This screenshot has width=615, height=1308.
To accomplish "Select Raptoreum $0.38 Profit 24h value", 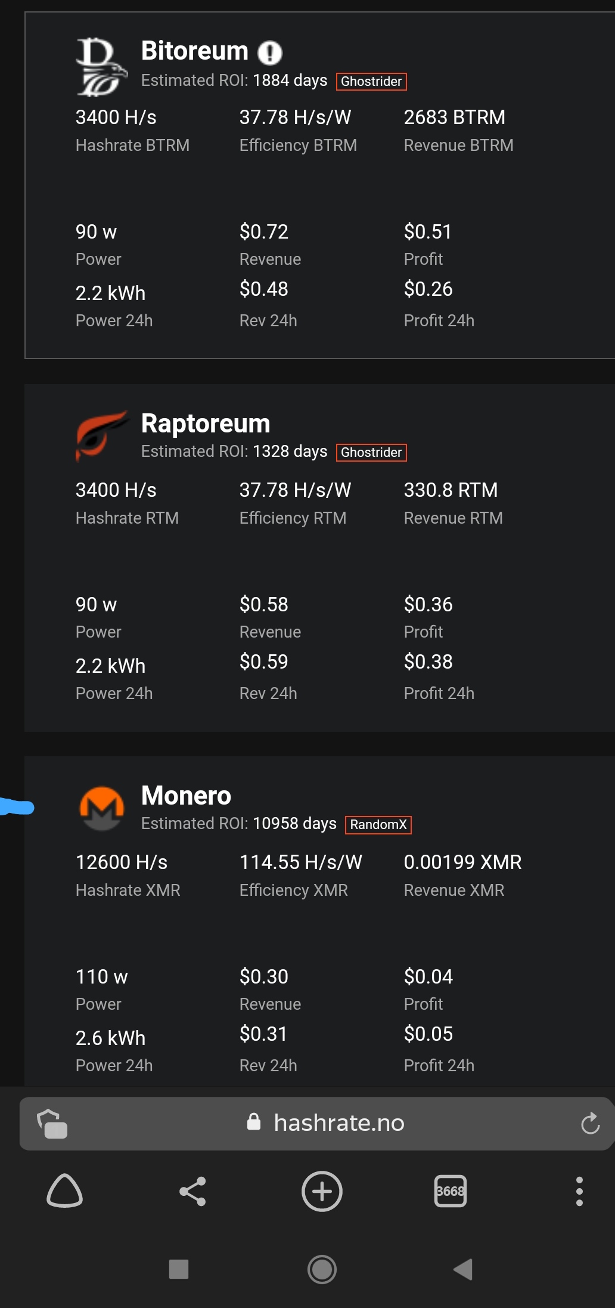I will (428, 662).
